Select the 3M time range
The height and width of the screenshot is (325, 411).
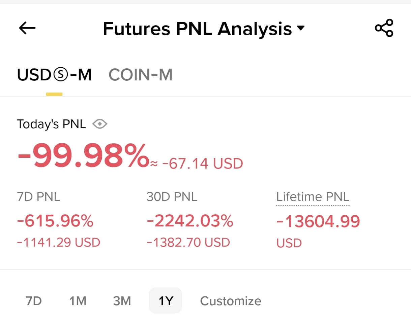tap(122, 300)
